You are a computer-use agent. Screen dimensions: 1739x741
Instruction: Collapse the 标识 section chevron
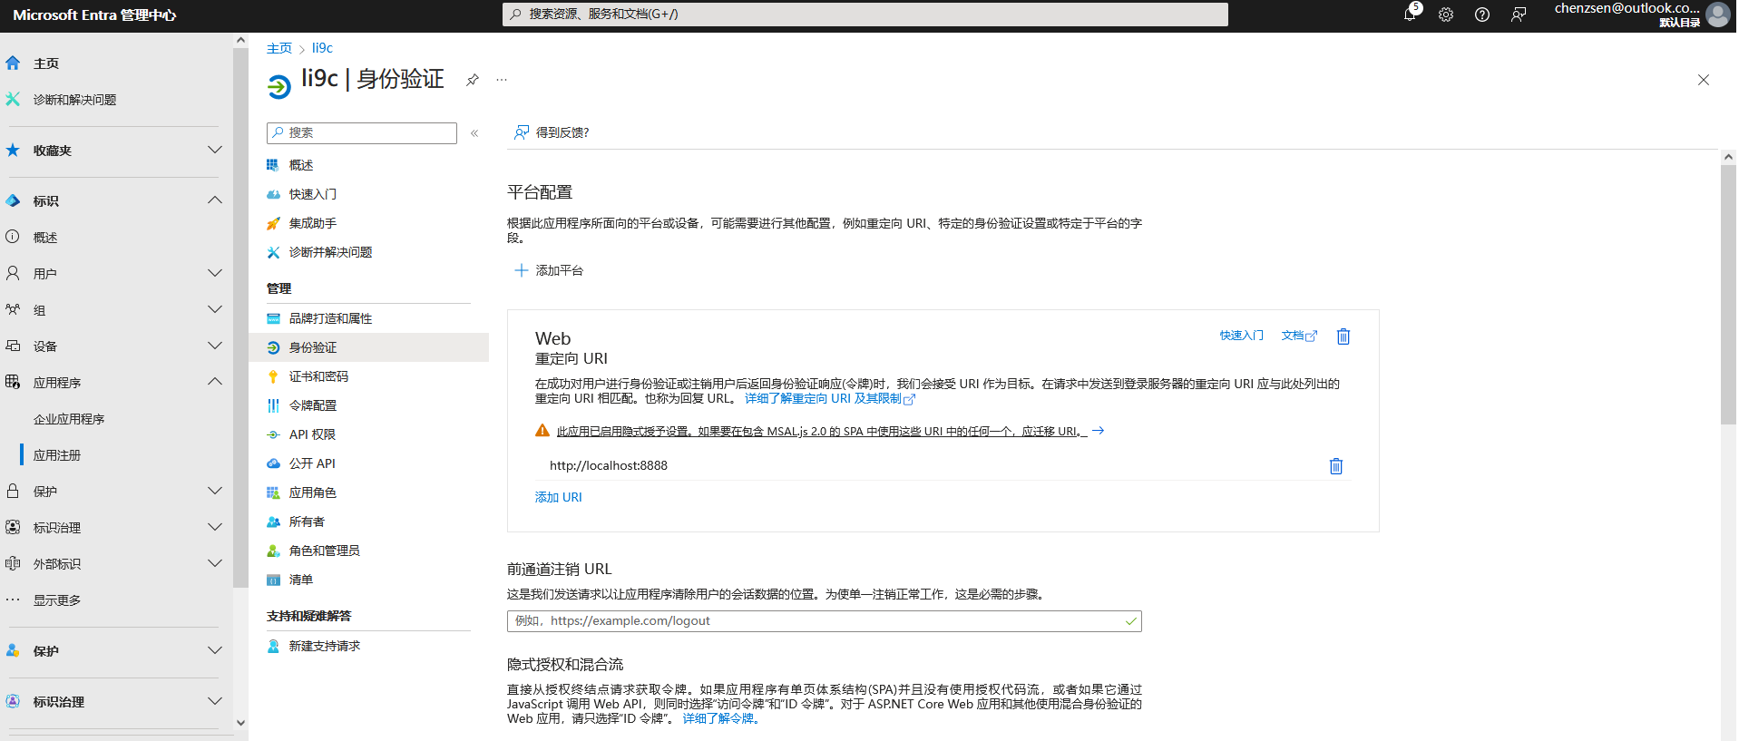click(215, 200)
